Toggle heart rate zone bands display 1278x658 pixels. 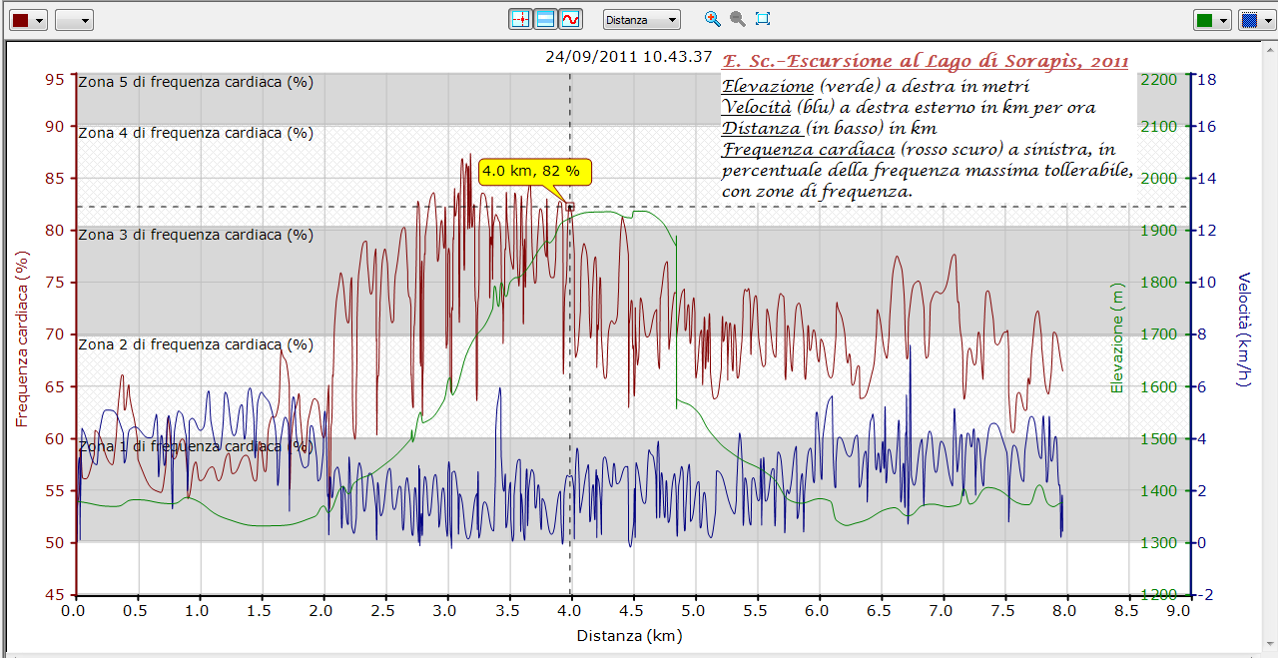(x=545, y=19)
